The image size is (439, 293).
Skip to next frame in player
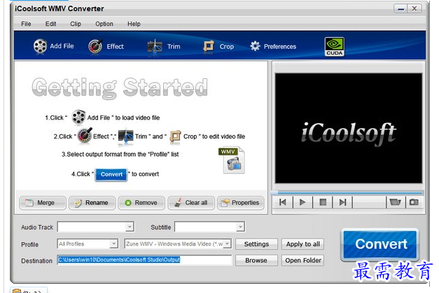click(x=342, y=202)
